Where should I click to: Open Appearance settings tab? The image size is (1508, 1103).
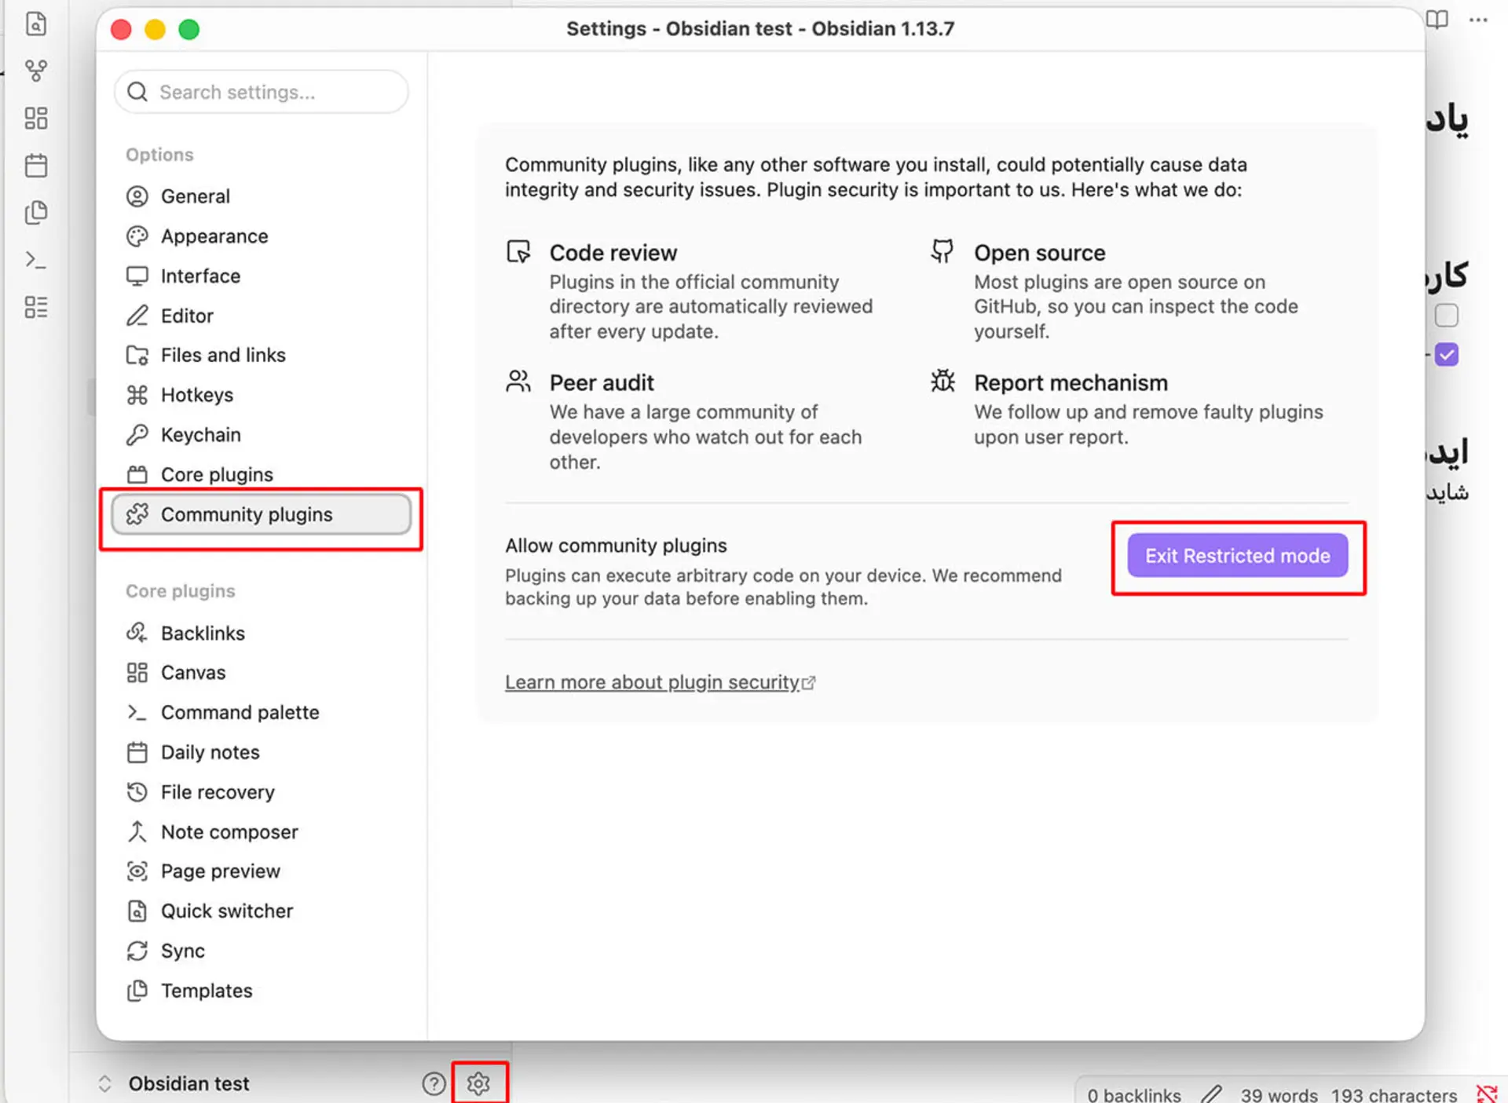coord(262,236)
